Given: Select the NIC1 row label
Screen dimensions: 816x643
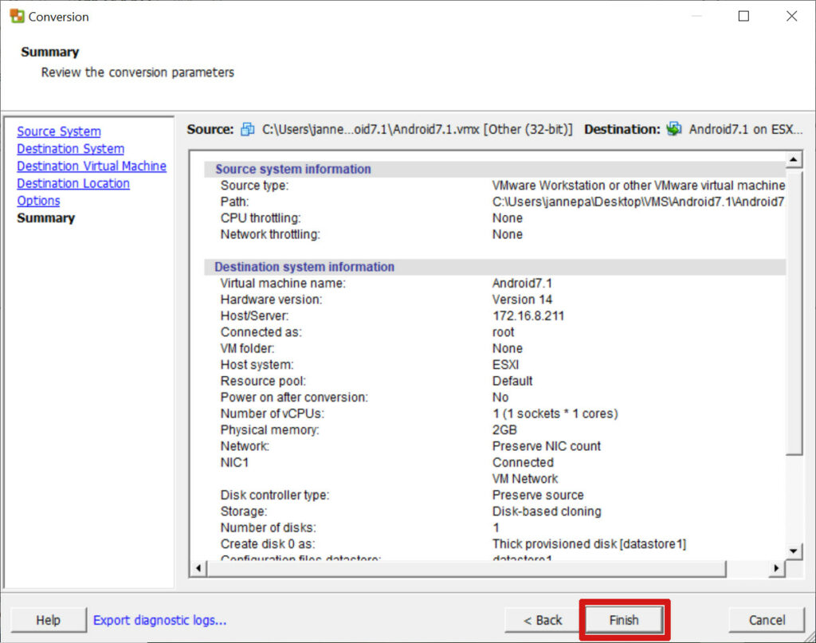Looking at the screenshot, I should [235, 462].
